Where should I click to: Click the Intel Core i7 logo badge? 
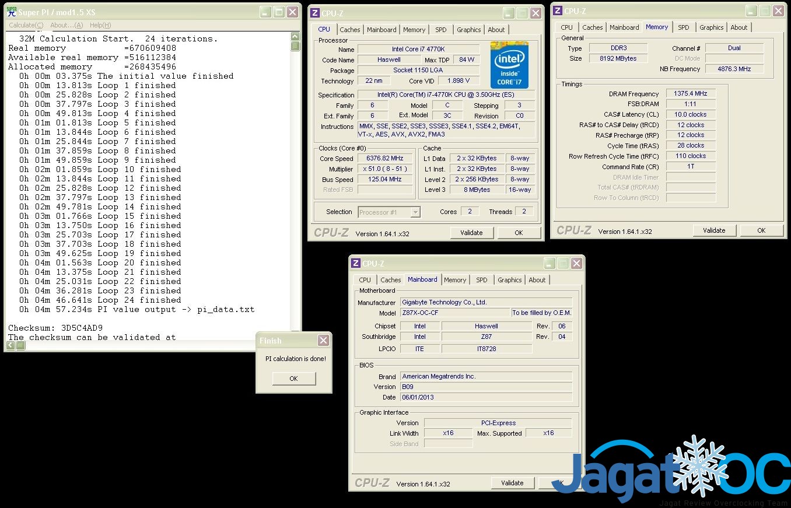pyautogui.click(x=509, y=65)
